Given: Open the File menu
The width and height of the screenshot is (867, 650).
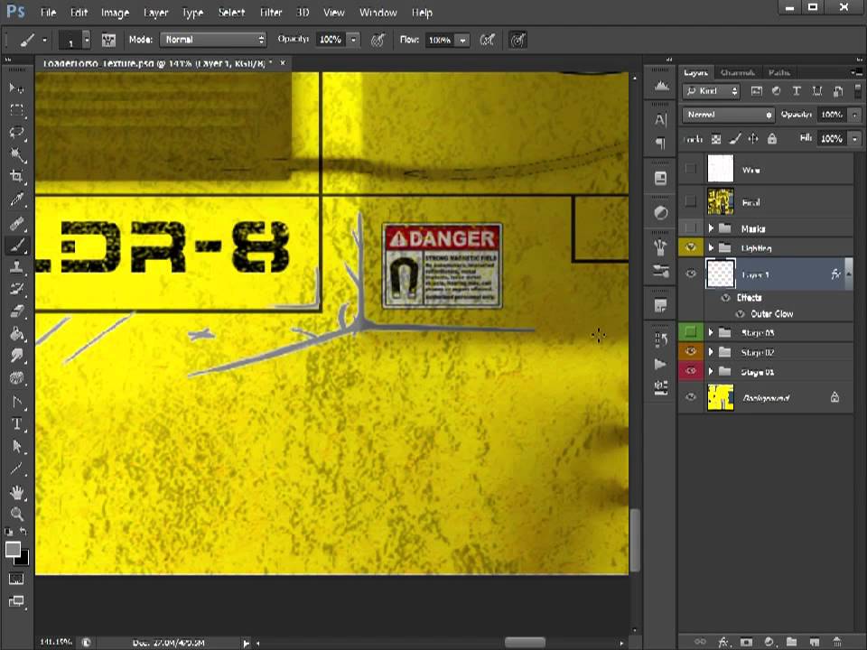Looking at the screenshot, I should tap(49, 12).
